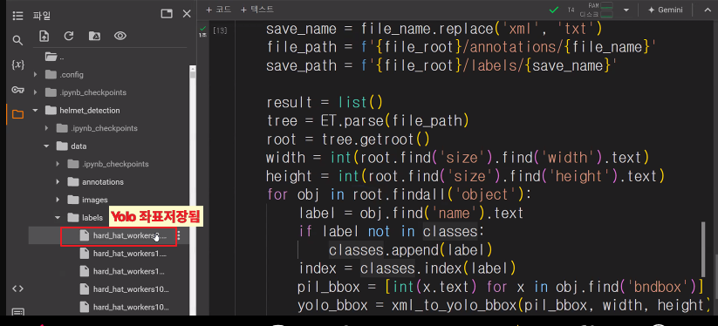Click the upload file icon in Files toolbar
718x326 pixels.
[x=44, y=36]
